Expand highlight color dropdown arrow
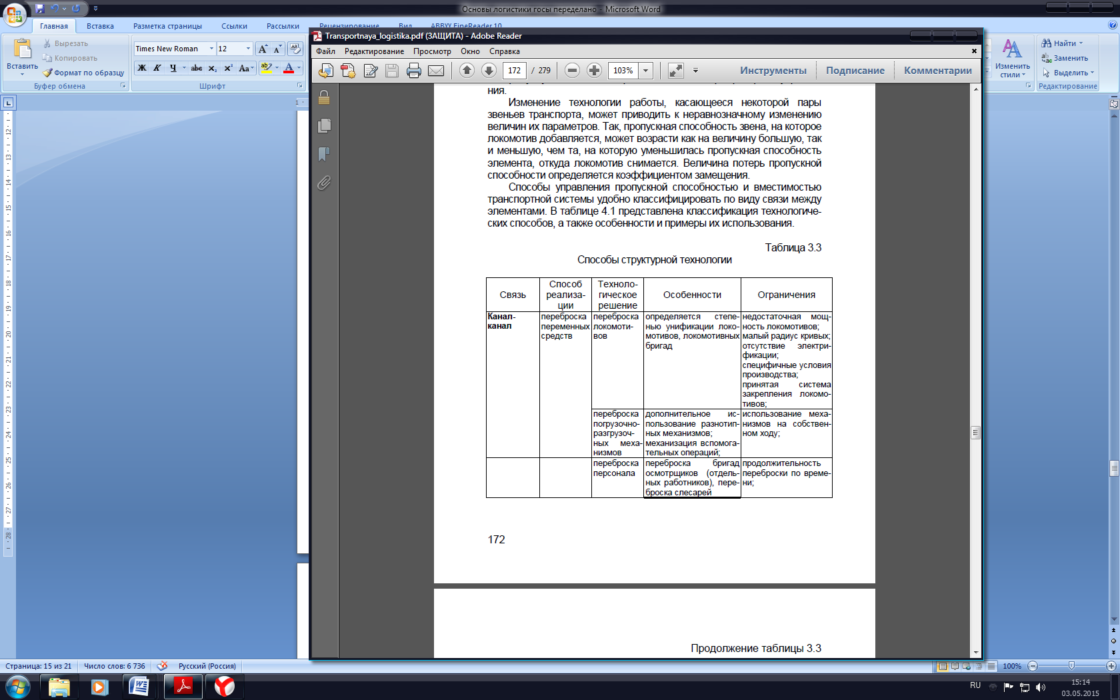1120x700 pixels. [277, 68]
